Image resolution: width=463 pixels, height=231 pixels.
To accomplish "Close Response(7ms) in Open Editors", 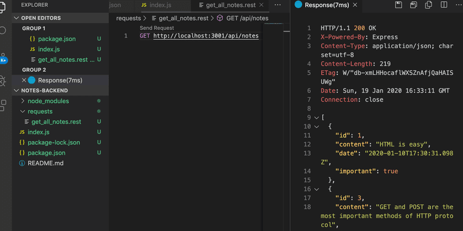I will pyautogui.click(x=24, y=80).
